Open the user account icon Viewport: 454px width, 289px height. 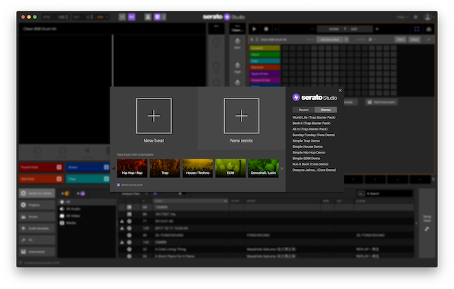pos(427,17)
